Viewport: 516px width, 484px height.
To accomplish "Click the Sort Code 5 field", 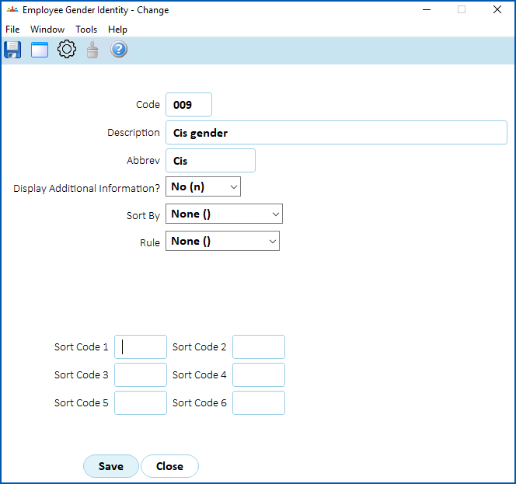I will 141,402.
